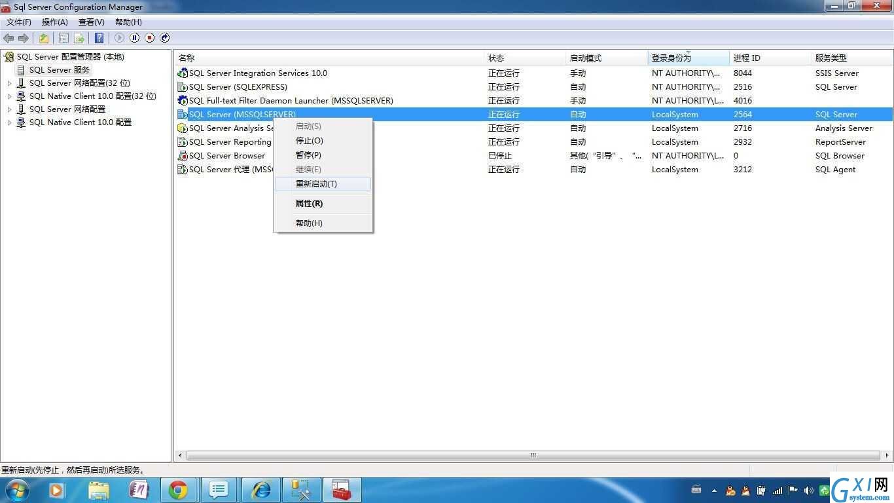The height and width of the screenshot is (503, 894).
Task: Open the 文件(F) menu
Action: click(x=18, y=22)
